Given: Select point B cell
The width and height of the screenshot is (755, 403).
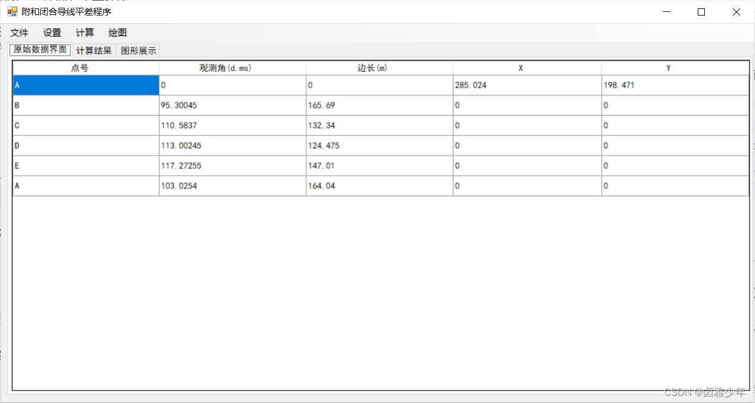Looking at the screenshot, I should pos(86,106).
